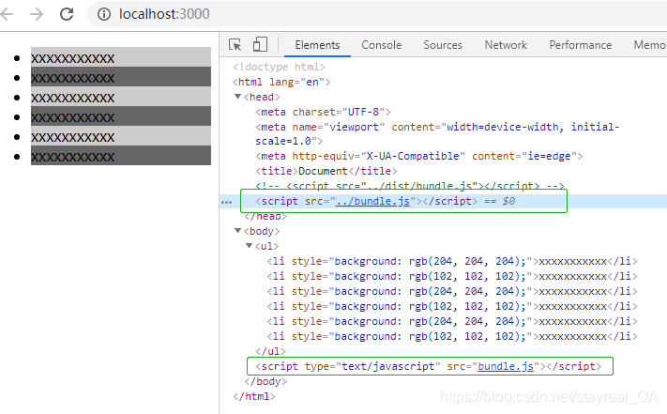Click the localhost:3000 address bar
Viewport: 667px width, 414px height.
377,14
